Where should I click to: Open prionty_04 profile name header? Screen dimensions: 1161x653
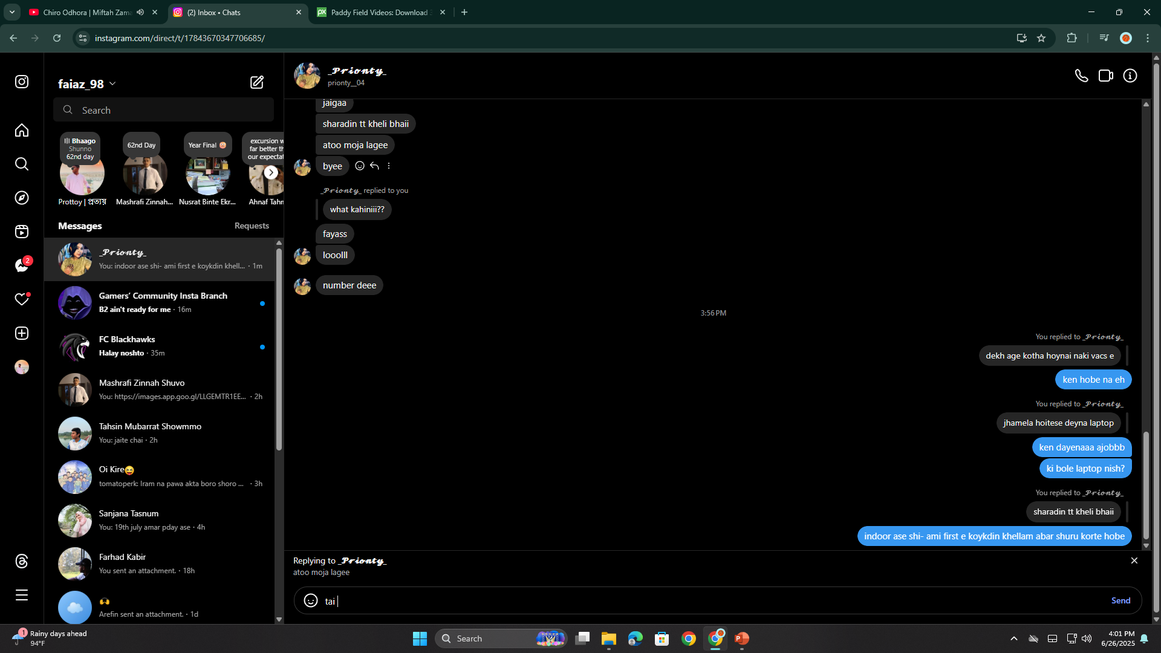(x=357, y=71)
